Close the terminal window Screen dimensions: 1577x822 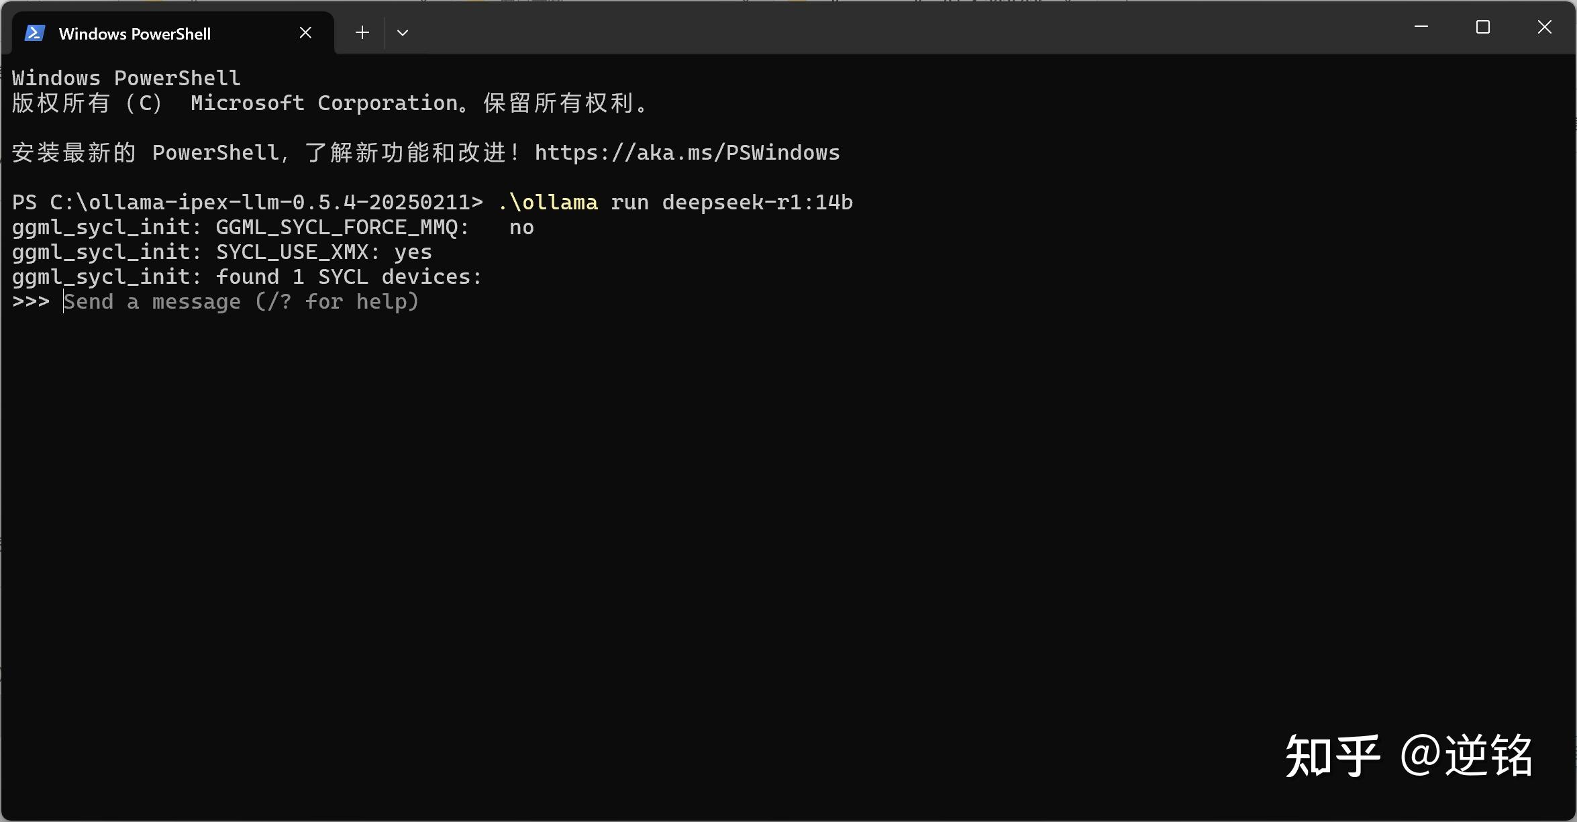(x=1544, y=27)
